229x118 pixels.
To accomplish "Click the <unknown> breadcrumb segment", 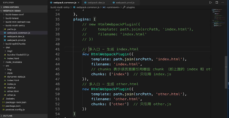I will [111, 7].
